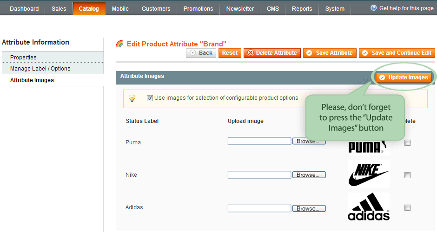Mark the Adidas image for deletion

coord(408,208)
